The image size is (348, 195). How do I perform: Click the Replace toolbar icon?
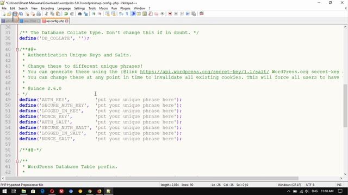click(x=86, y=14)
